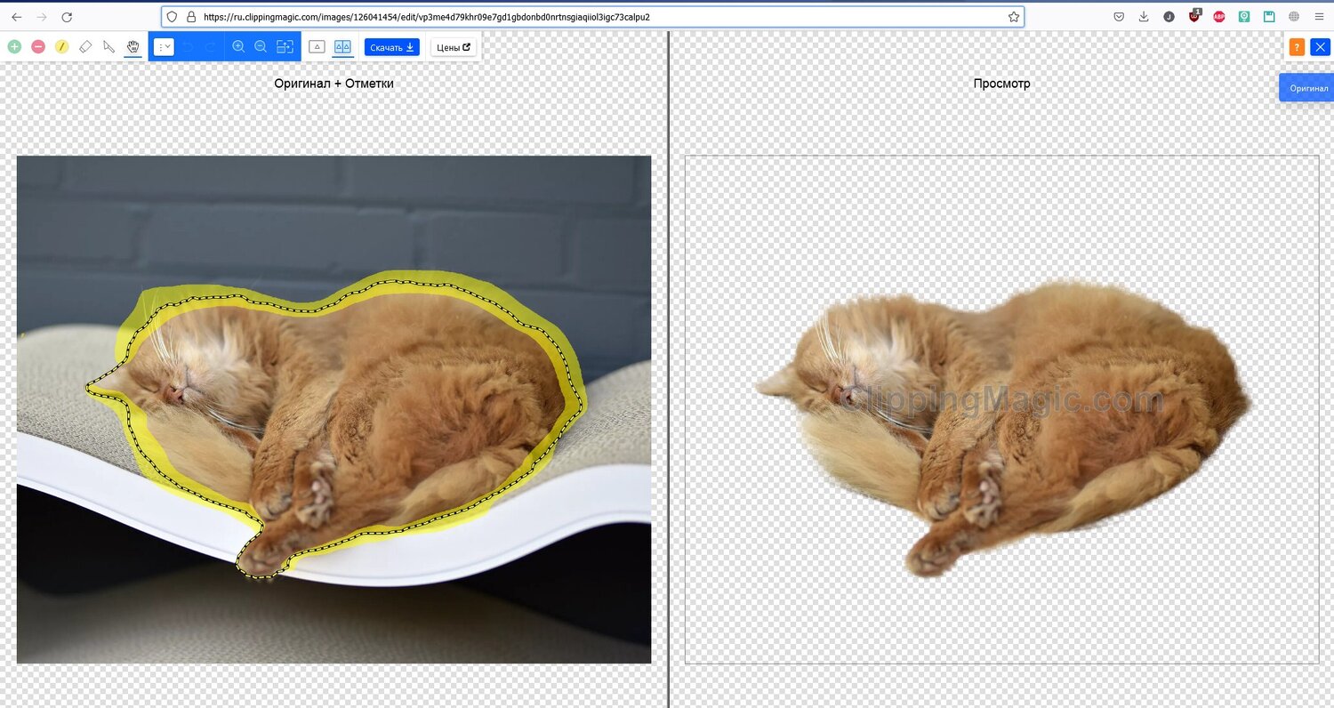1334x708 pixels.
Task: Select the Scalpel cutting tool
Action: click(109, 46)
